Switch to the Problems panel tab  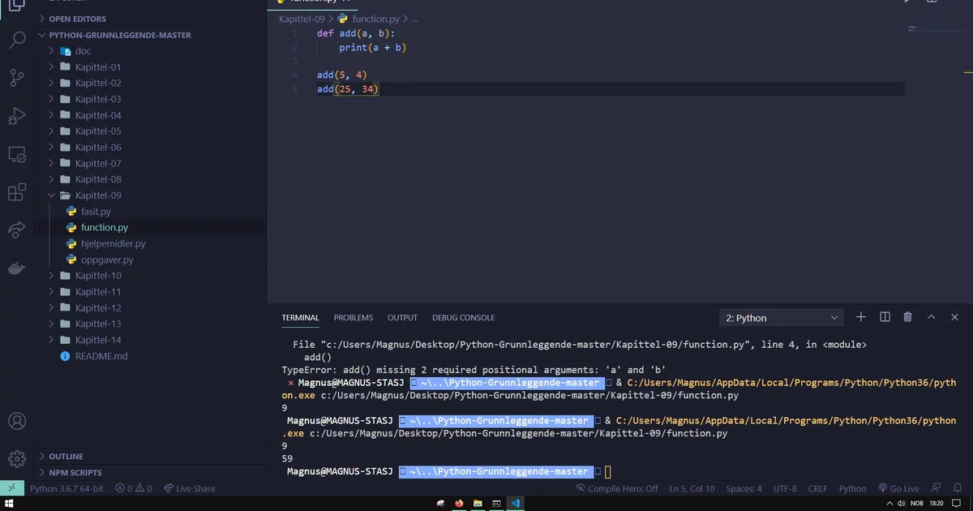click(x=354, y=318)
